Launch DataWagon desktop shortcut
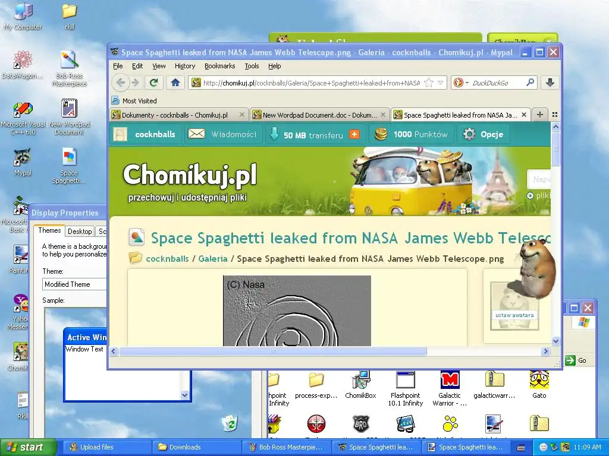 point(23,64)
